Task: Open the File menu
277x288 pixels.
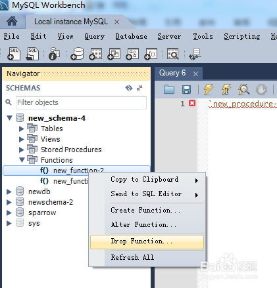Action: click(12, 36)
